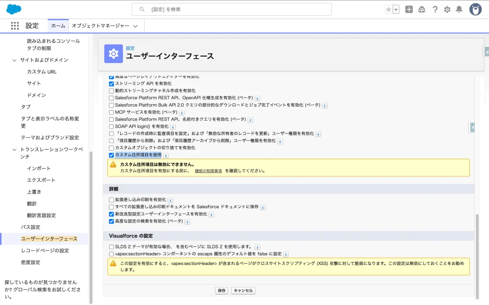Click the Trailhead guidance icon

pos(422,10)
